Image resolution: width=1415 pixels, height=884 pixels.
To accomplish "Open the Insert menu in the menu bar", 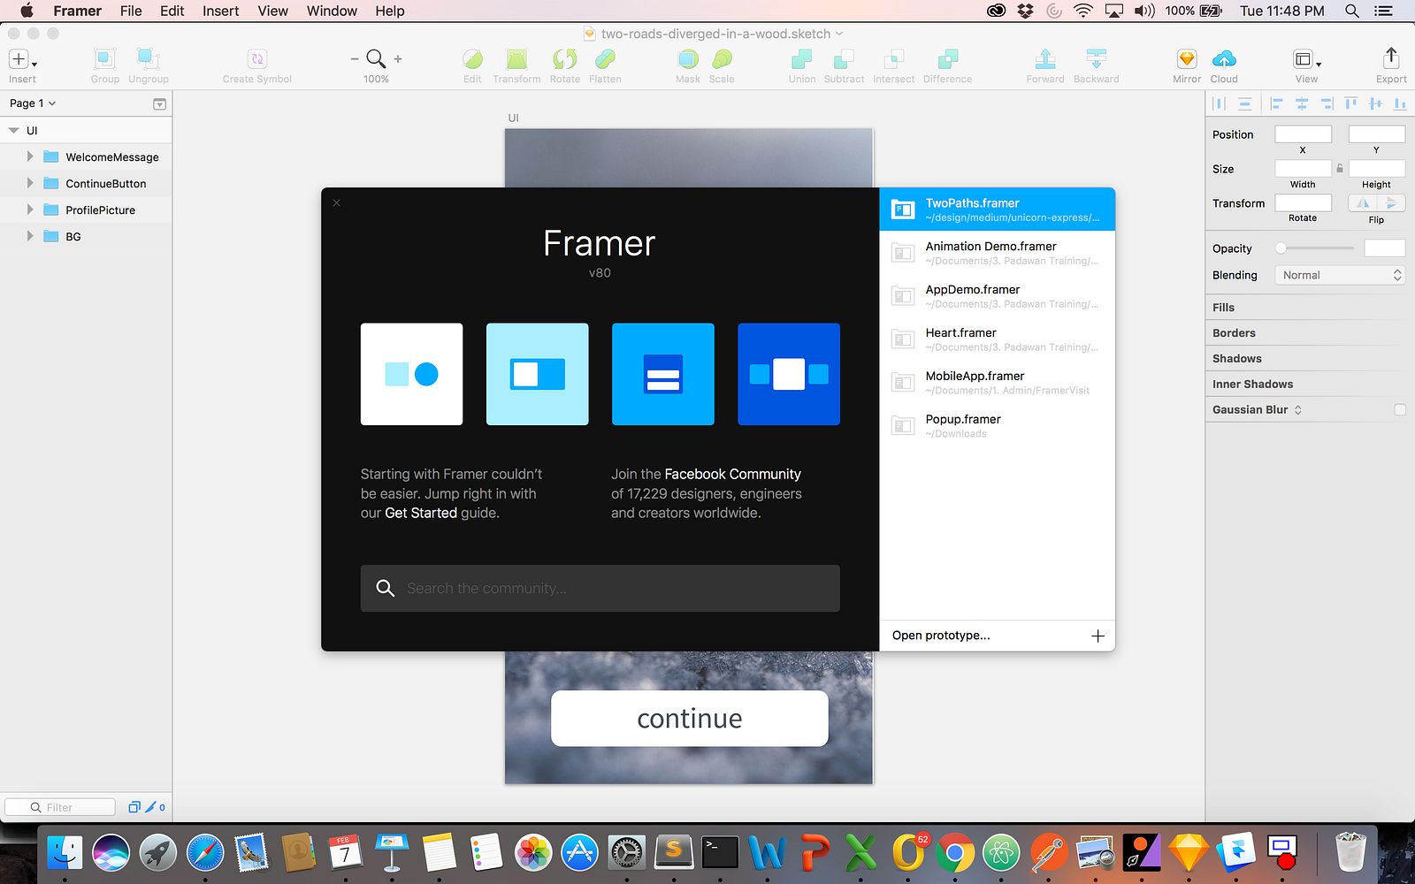I will tap(220, 11).
